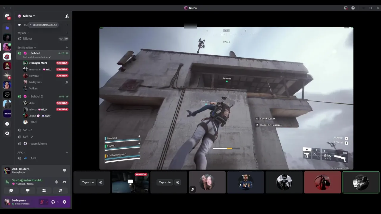The height and width of the screenshot is (214, 381).
Task: Open the Discover servers compass icon
Action: (7, 133)
